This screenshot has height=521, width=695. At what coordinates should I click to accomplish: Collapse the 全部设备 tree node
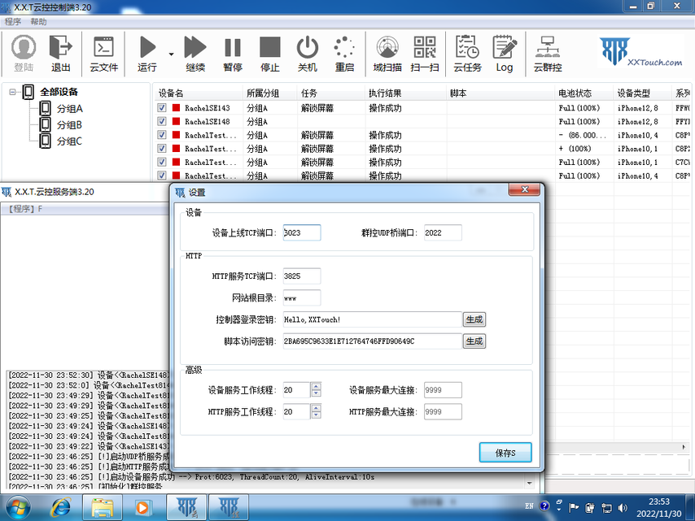click(x=13, y=92)
